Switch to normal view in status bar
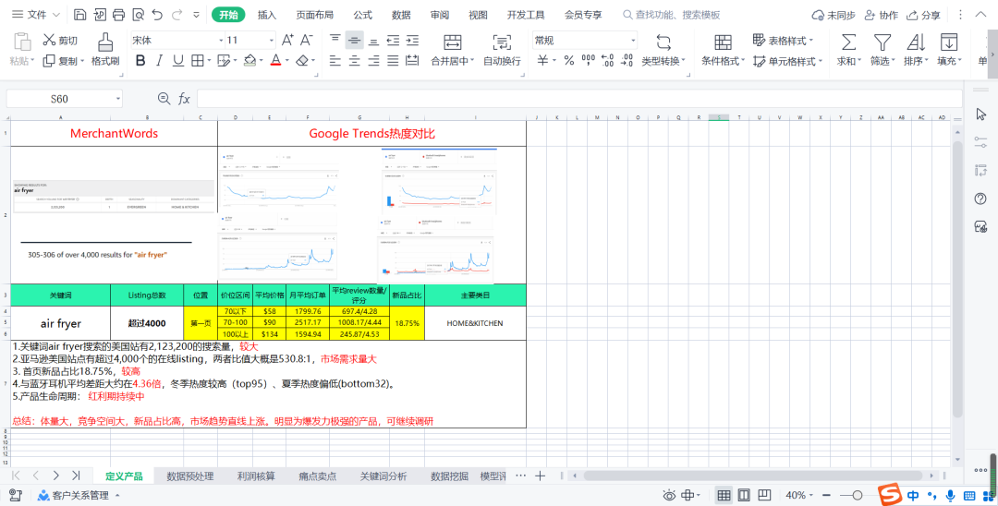Viewport: 998px width, 506px height. 724,495
